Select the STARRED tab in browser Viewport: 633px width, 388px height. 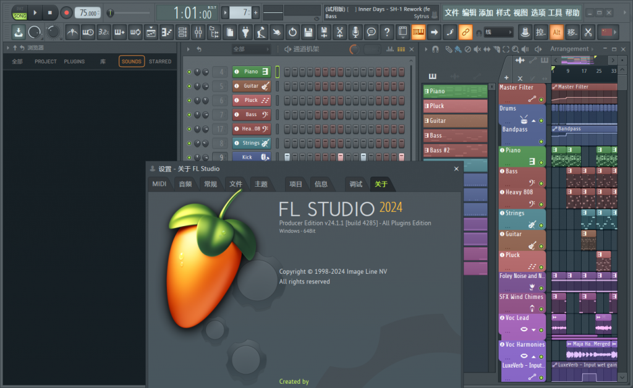160,61
